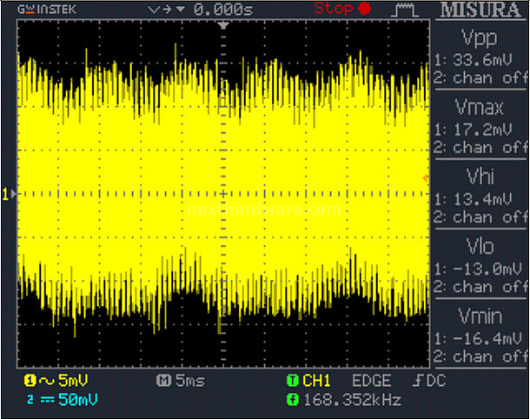Click the 168.352kHz frequency readout
This screenshot has width=530, height=419.
click(352, 400)
